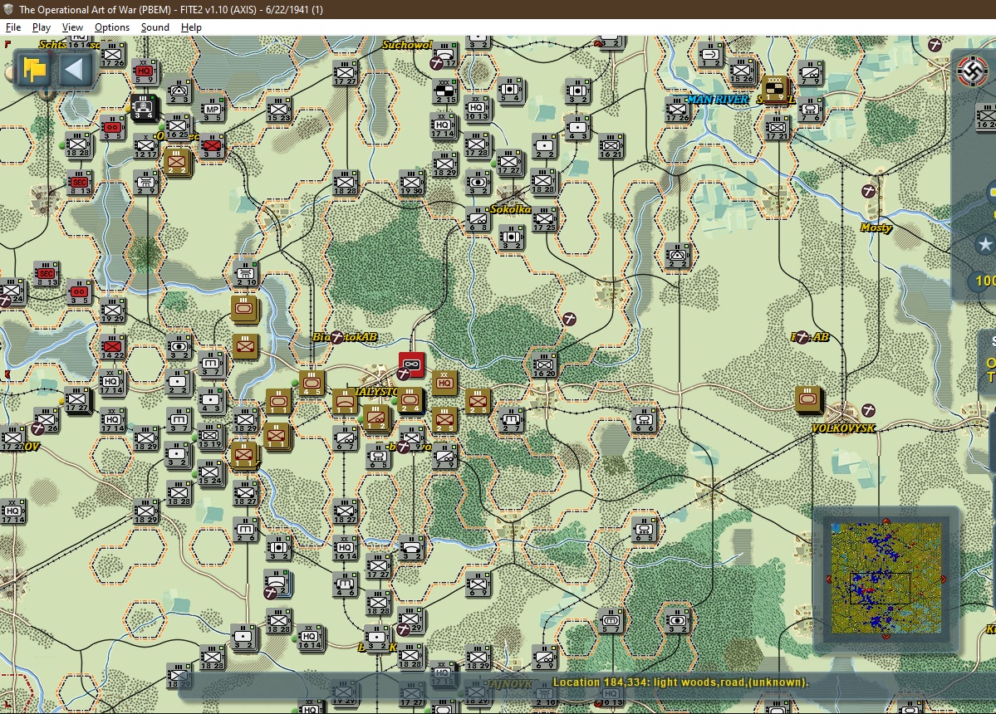
Task: Click the VOLKOVYSK city label
Action: click(843, 428)
